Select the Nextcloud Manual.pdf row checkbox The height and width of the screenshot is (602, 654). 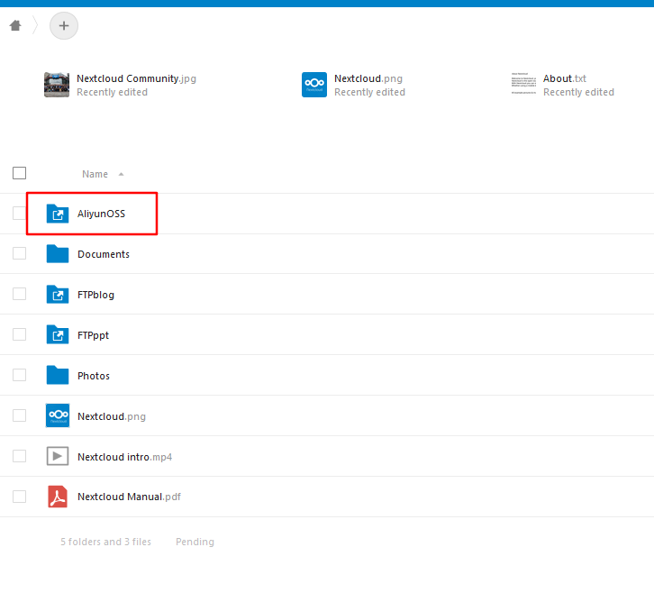click(x=19, y=497)
